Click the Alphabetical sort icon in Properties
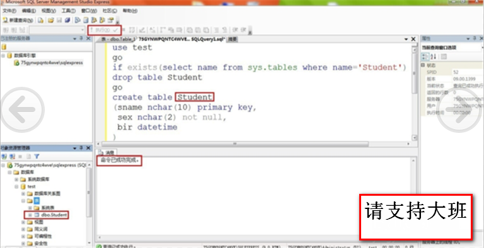484x248 pixels. click(434, 57)
